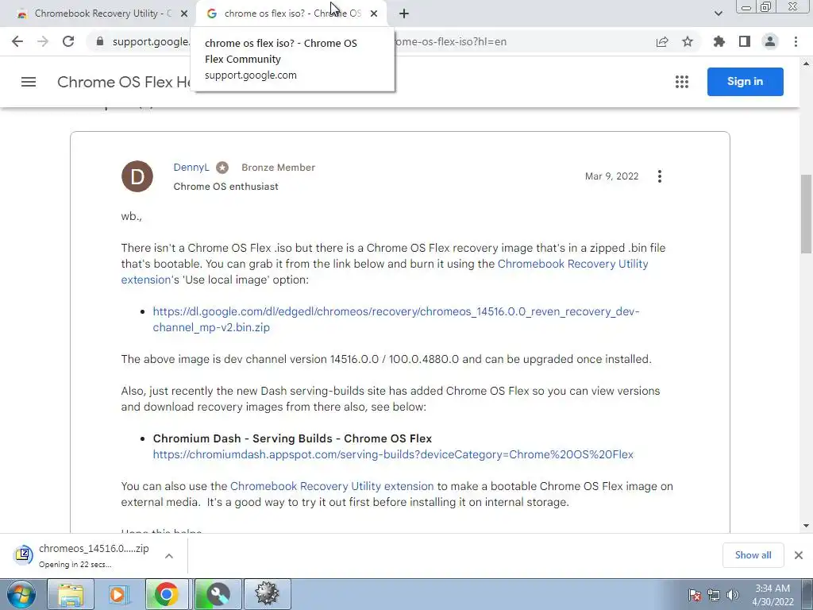813x610 pixels.
Task: Click the 'Bronze Member' label
Action: (278, 168)
